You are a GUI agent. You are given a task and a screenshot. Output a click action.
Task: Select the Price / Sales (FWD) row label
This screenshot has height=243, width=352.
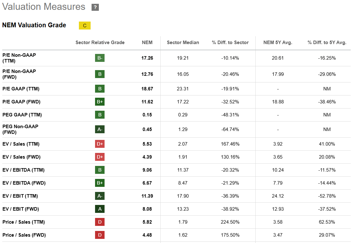pos(24,235)
